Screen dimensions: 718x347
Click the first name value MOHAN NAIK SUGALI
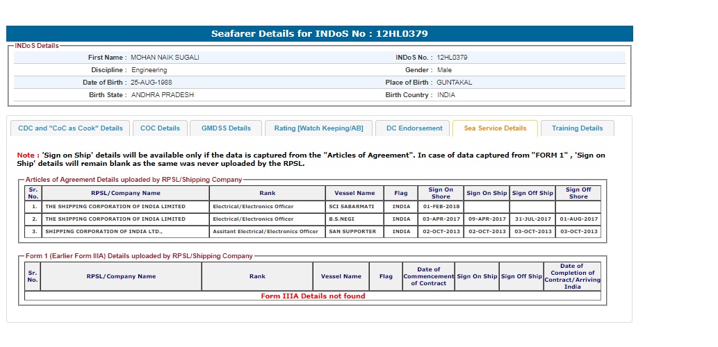tap(165, 58)
